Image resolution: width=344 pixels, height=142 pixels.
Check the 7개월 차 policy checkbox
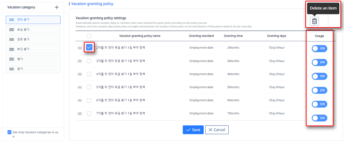[x=89, y=113]
